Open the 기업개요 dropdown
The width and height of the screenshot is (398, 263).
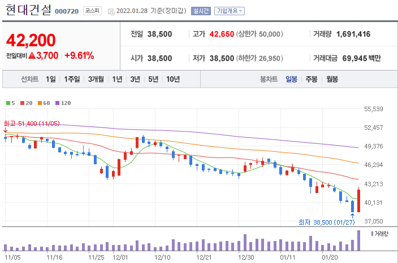point(230,11)
